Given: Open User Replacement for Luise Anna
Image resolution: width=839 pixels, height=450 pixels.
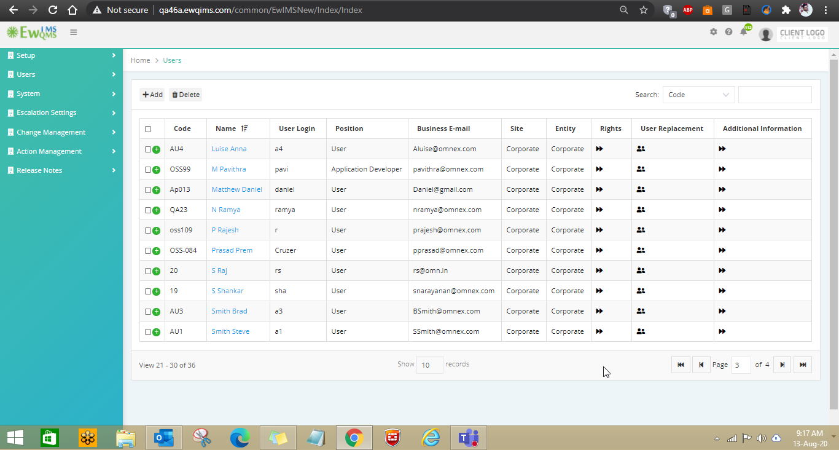Looking at the screenshot, I should (x=641, y=149).
